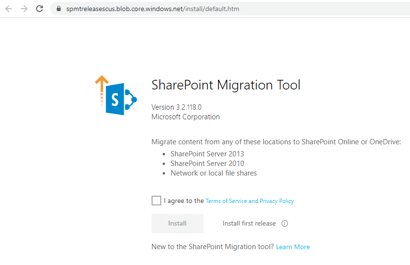Focus the browser address bar URL
410x265 pixels.
[153, 9]
